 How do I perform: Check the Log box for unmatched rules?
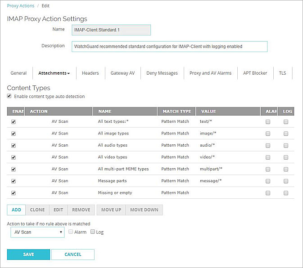(x=93, y=232)
